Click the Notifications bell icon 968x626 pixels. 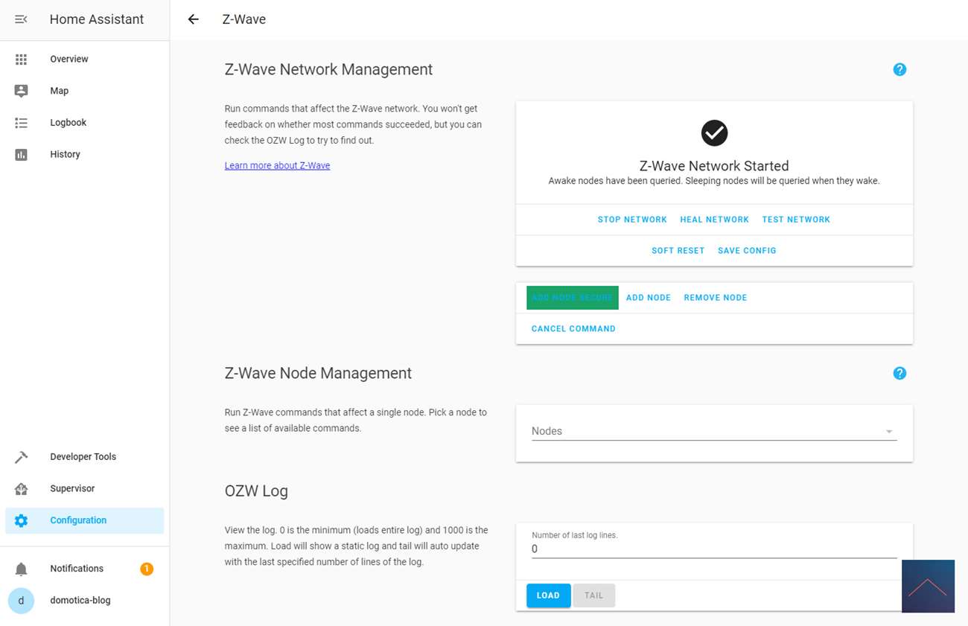click(x=21, y=569)
